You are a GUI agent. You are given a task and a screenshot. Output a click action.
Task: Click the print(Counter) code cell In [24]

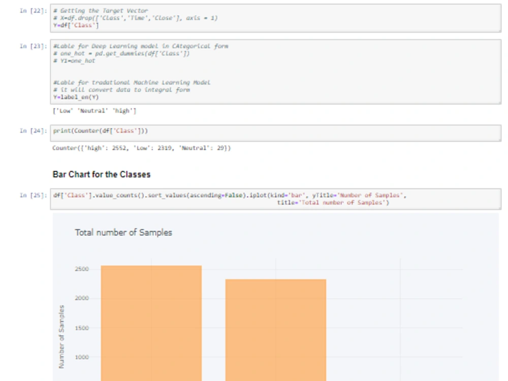point(275,133)
